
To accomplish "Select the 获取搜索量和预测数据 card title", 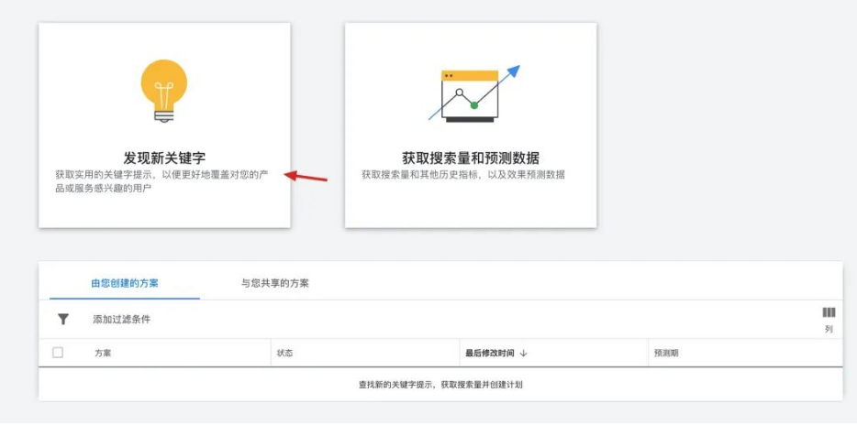I will coord(471,158).
